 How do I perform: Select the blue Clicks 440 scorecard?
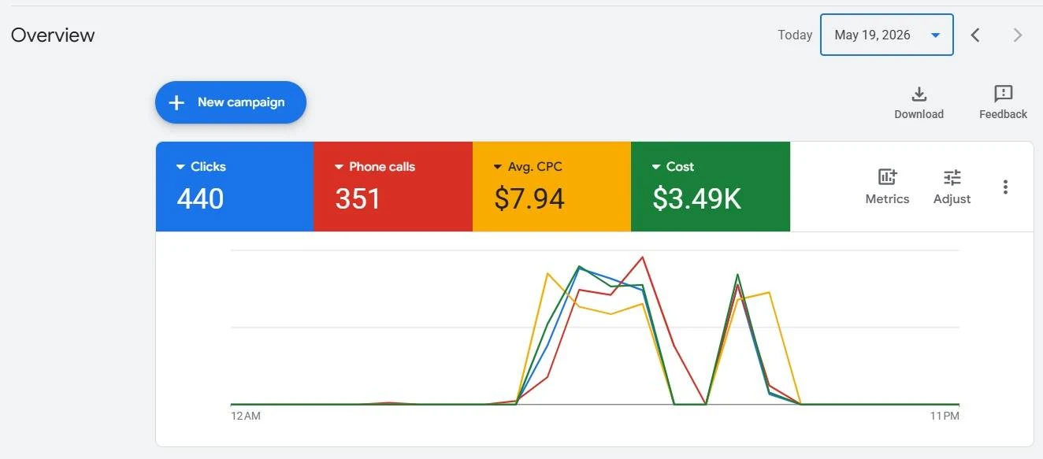click(235, 187)
